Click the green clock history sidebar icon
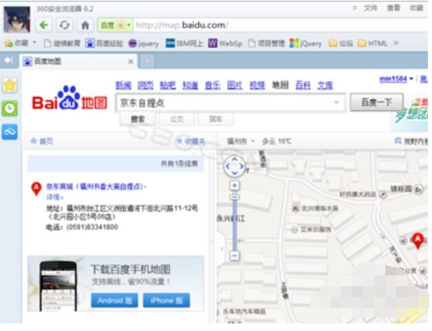 [x=10, y=108]
